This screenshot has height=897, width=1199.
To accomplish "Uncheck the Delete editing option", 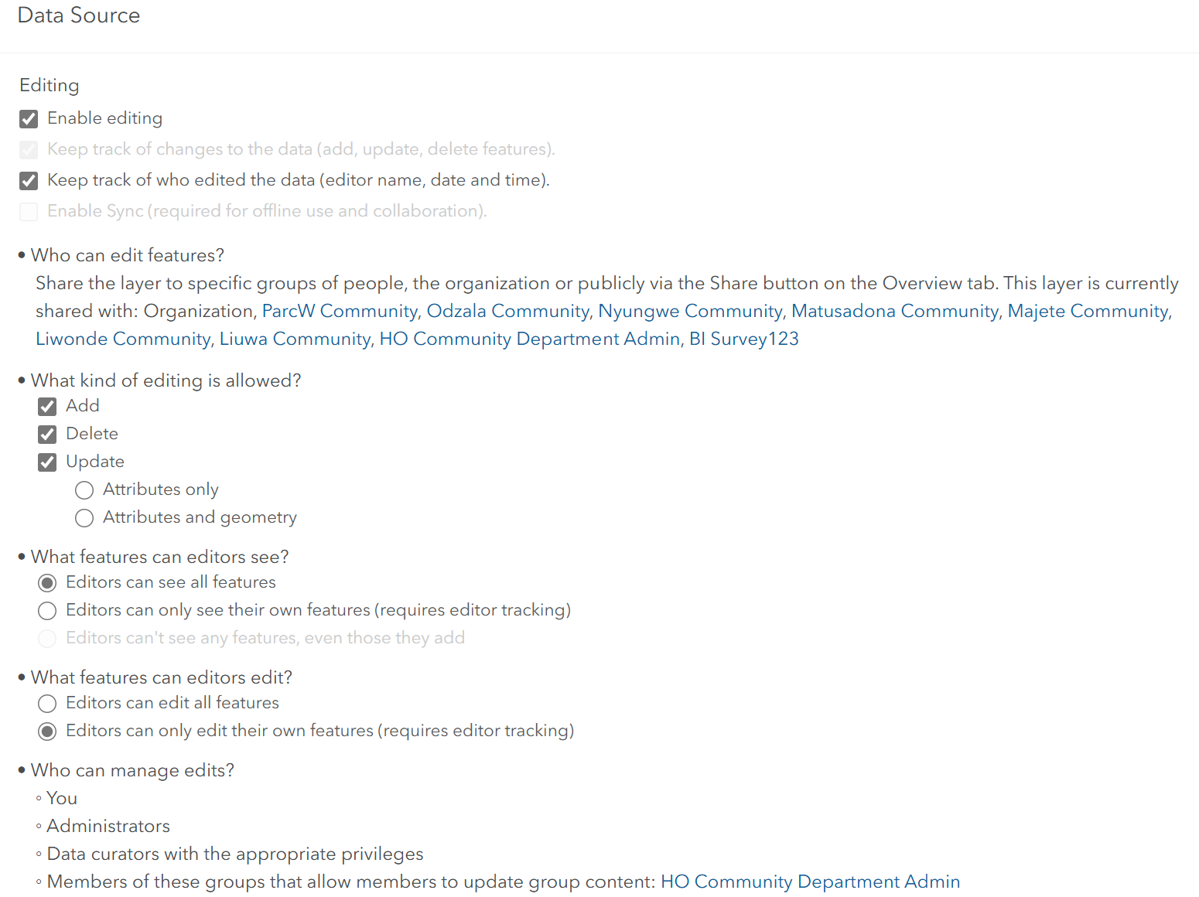I will click(x=47, y=434).
